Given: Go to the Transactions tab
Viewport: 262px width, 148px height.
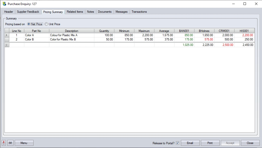Looking at the screenshot, I should [139, 12].
